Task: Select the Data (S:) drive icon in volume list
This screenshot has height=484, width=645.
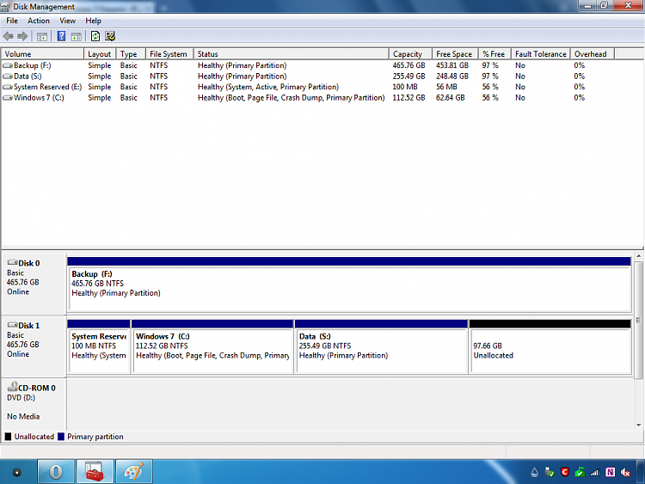Action: 8,76
